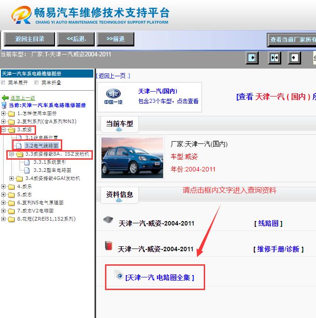This screenshot has height=318, width=316.
Task: Open the 3.1继电器位置 tree item
Action: tap(41, 138)
